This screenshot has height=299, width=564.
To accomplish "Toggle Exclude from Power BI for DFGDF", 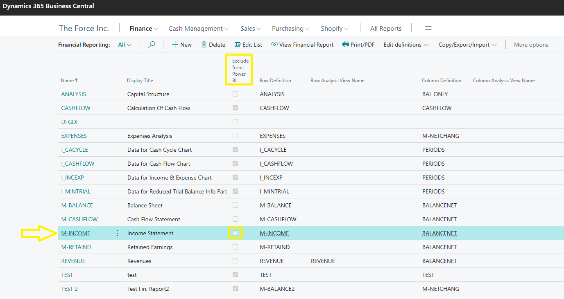I will tap(235, 122).
